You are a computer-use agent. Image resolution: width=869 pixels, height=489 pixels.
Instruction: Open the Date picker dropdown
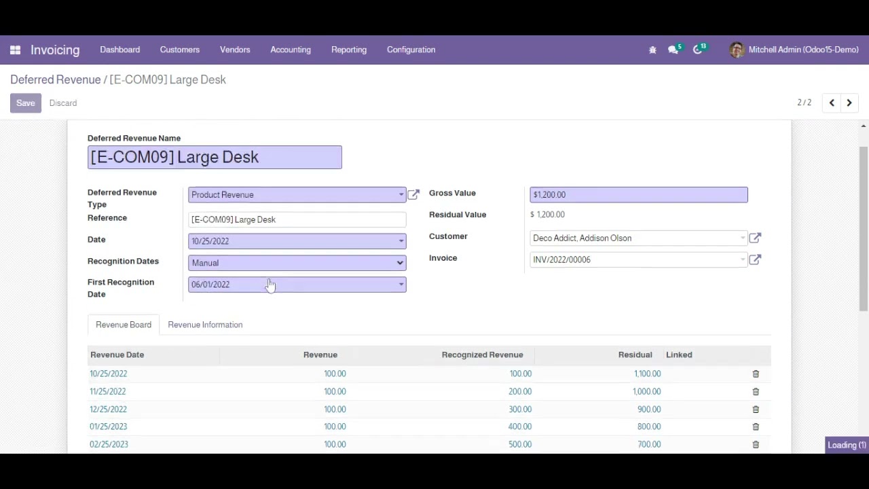(x=401, y=241)
